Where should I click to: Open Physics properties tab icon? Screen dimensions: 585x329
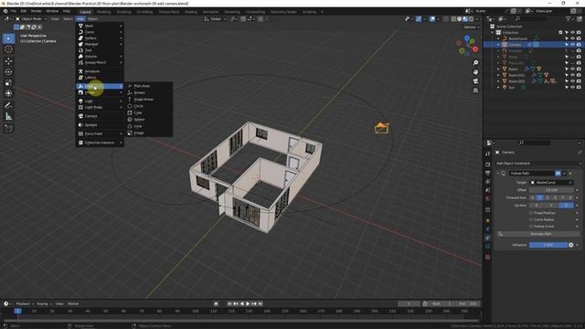[487, 229]
